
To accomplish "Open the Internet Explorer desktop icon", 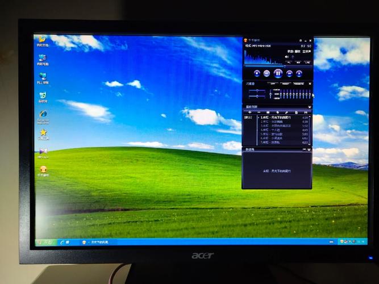I will [x=43, y=115].
